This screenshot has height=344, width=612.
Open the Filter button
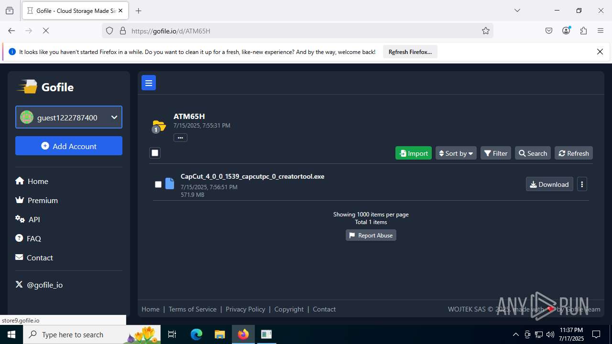(x=496, y=153)
